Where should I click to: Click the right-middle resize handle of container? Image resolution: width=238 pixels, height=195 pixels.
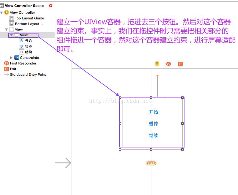(x=182, y=123)
